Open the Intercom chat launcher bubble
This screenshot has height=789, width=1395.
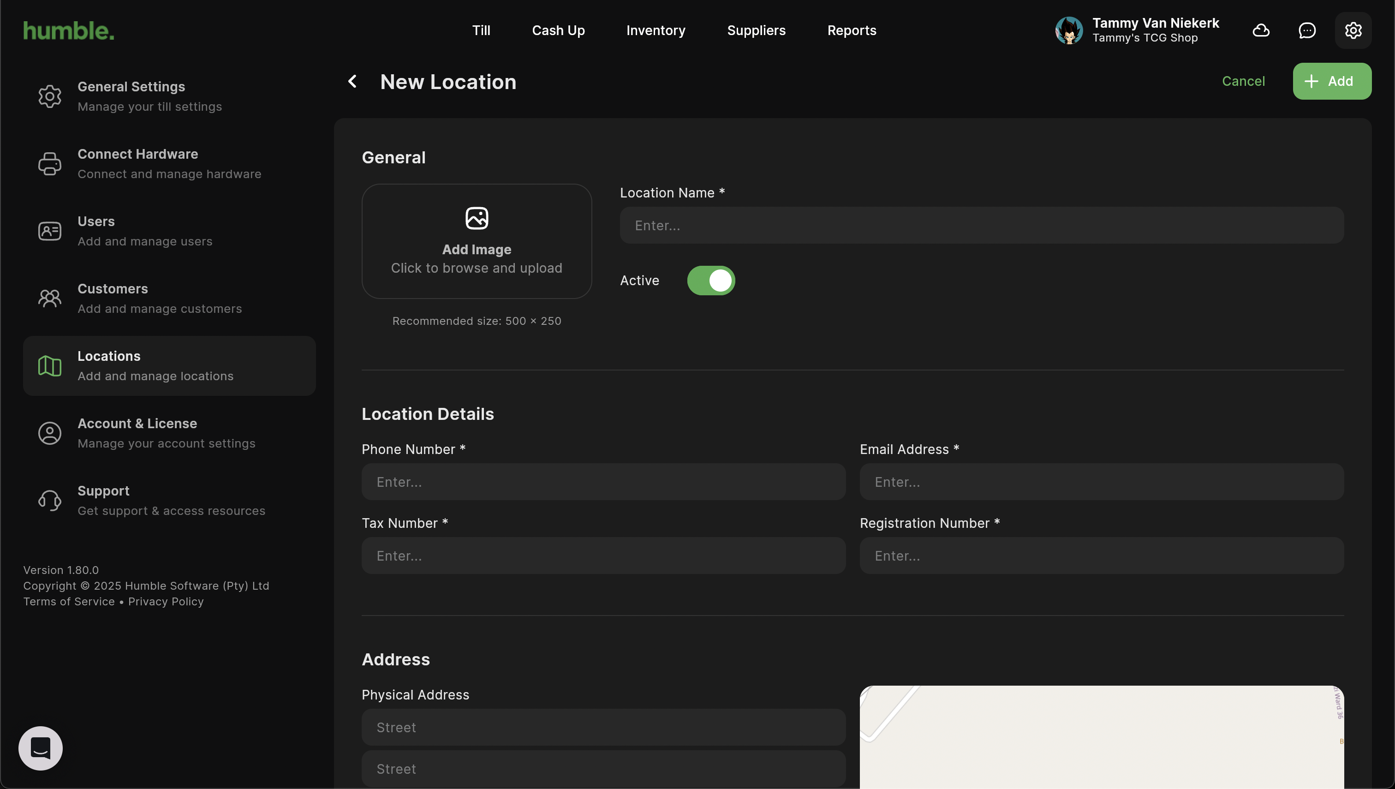click(x=41, y=748)
